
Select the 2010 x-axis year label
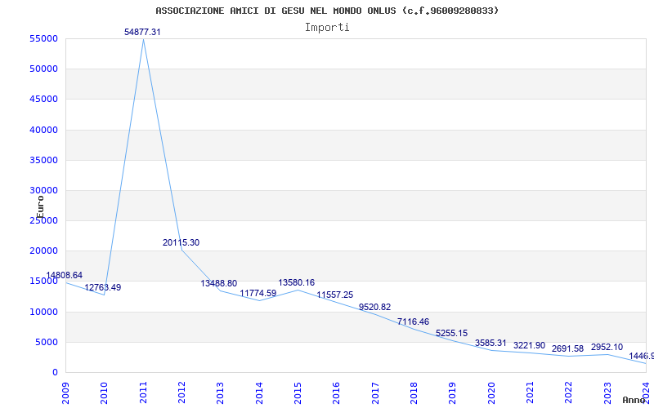coord(104,393)
